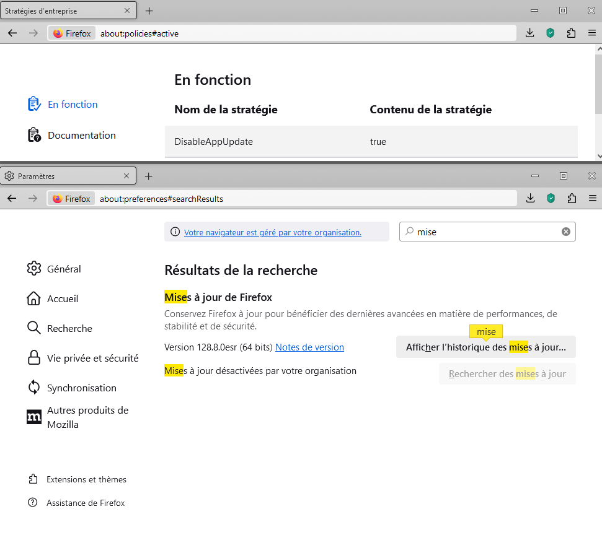
Task: Click the policies page vertical scrollbar
Action: [598, 84]
